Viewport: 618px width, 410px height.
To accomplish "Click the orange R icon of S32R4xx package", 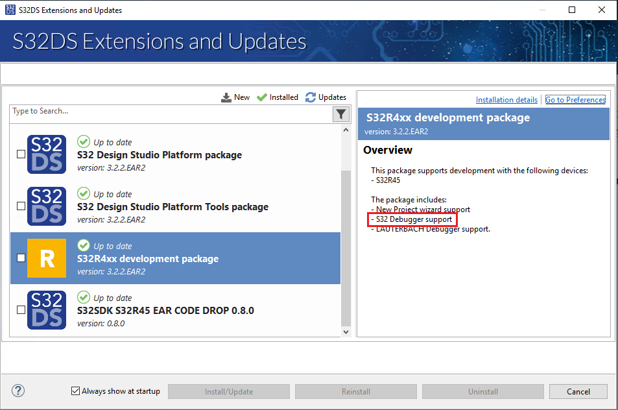I will pyautogui.click(x=46, y=258).
